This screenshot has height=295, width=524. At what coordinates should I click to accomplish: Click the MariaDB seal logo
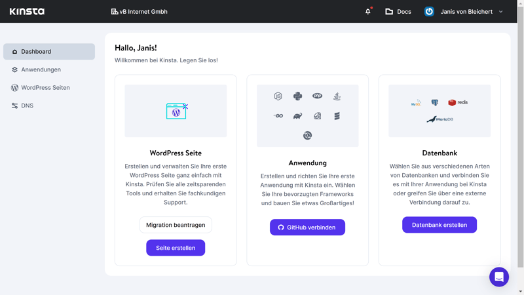(440, 119)
